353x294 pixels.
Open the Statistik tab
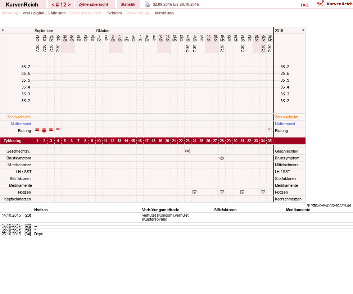tap(128, 4)
